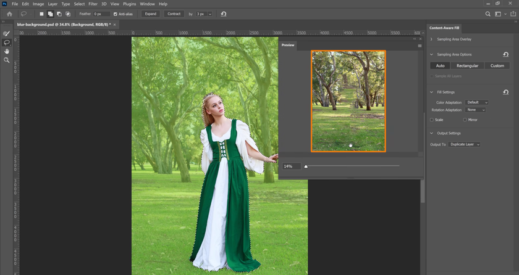Collapse the Output Settings section
This screenshot has height=275, width=519.
point(431,133)
